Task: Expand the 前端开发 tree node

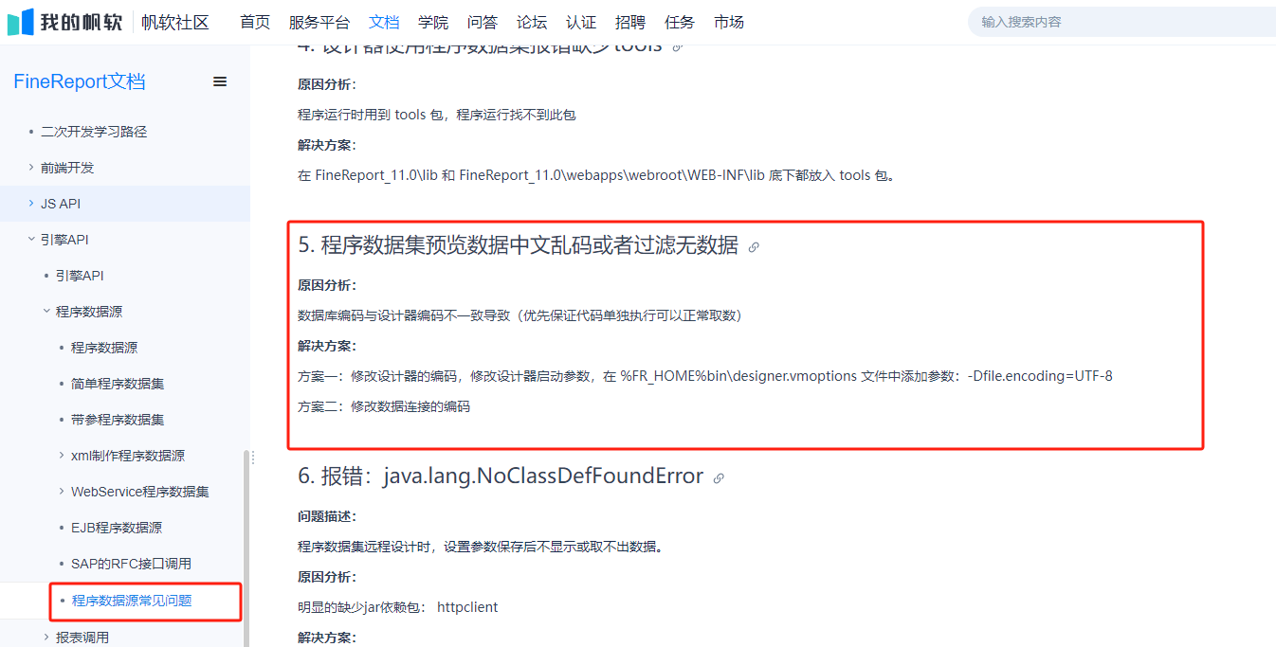Action: 30,168
